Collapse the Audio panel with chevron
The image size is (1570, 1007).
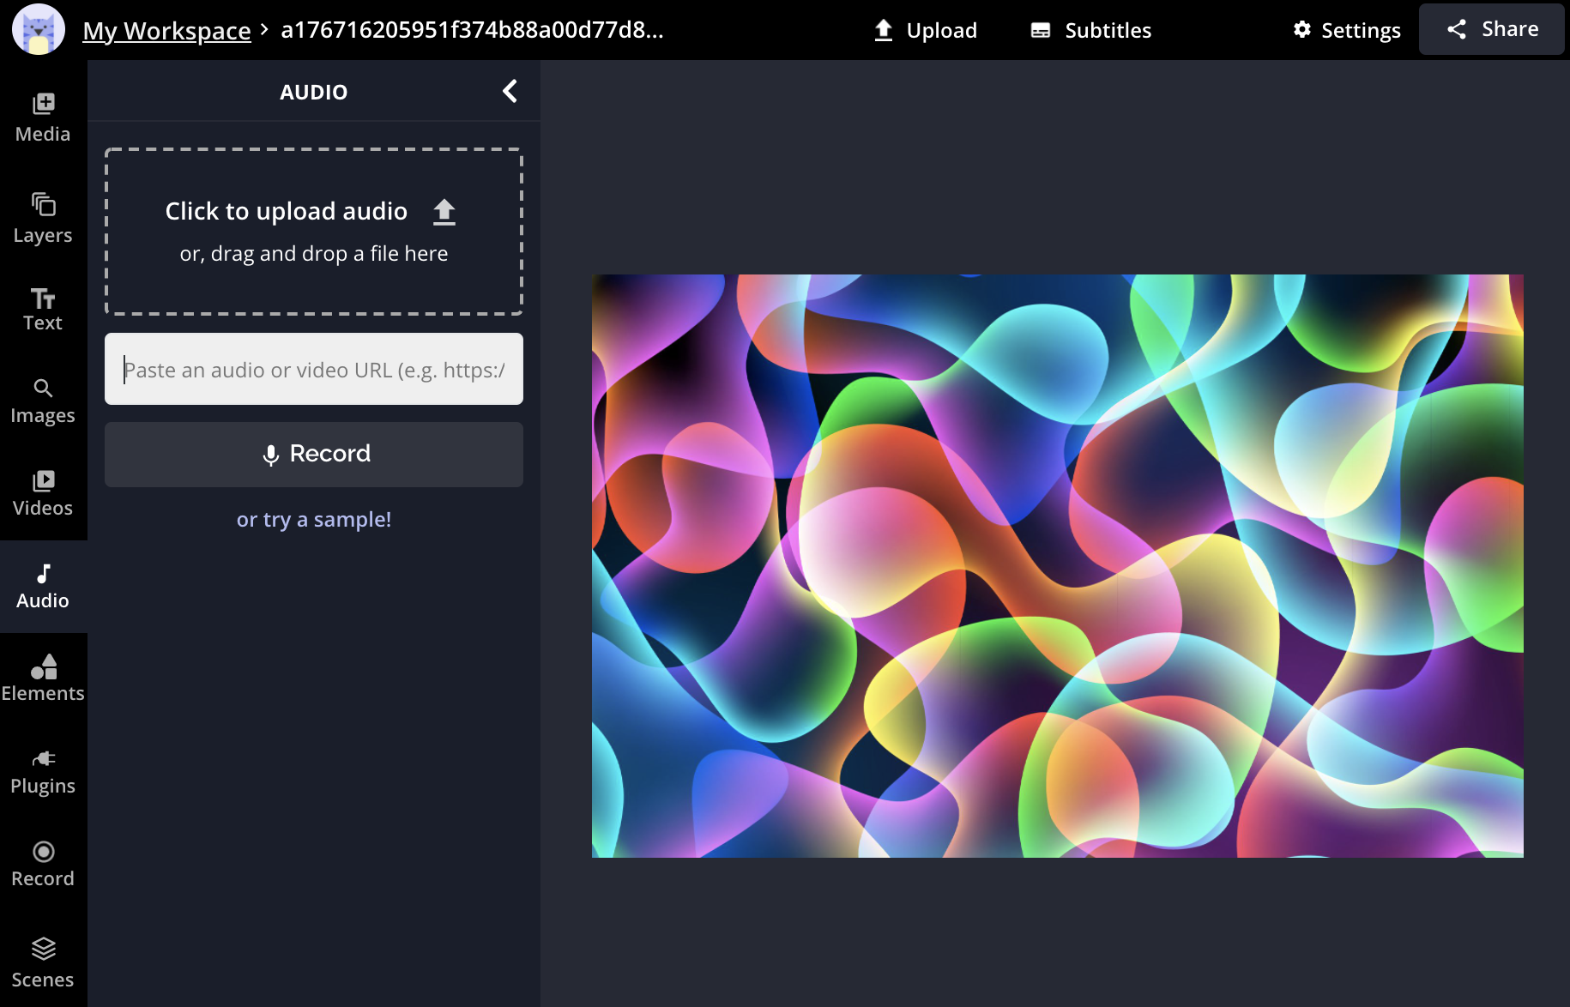(x=510, y=91)
